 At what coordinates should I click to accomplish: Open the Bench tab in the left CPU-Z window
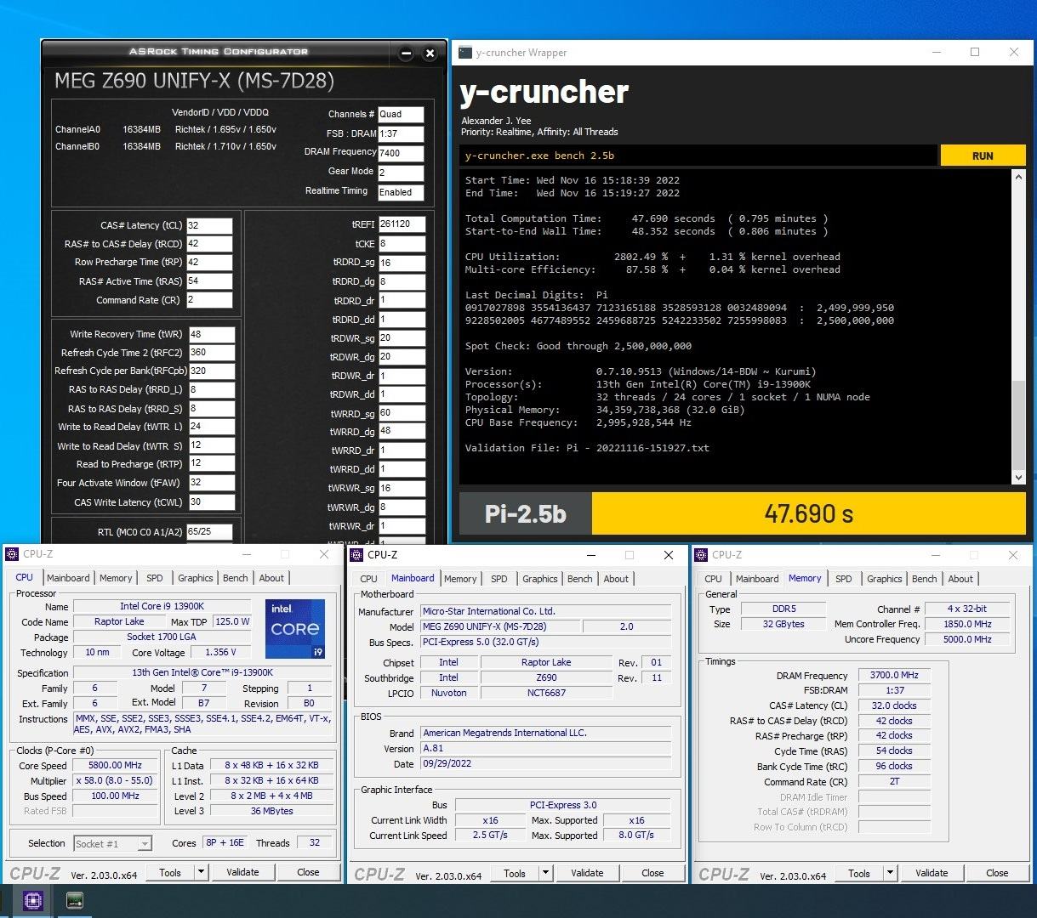[x=236, y=578]
